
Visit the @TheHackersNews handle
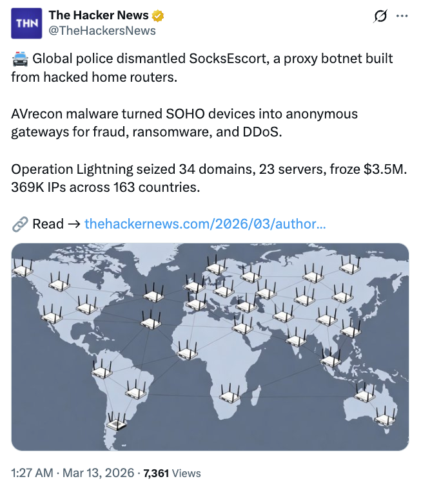[x=102, y=30]
